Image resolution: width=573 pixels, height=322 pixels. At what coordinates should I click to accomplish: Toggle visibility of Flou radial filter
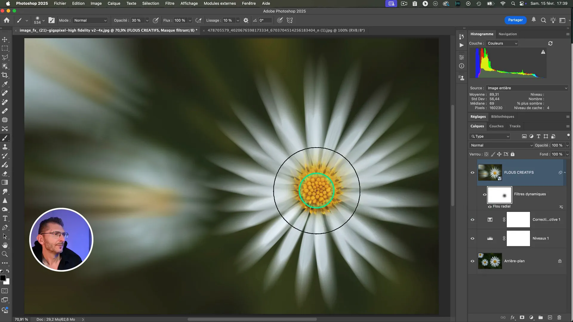(x=490, y=207)
